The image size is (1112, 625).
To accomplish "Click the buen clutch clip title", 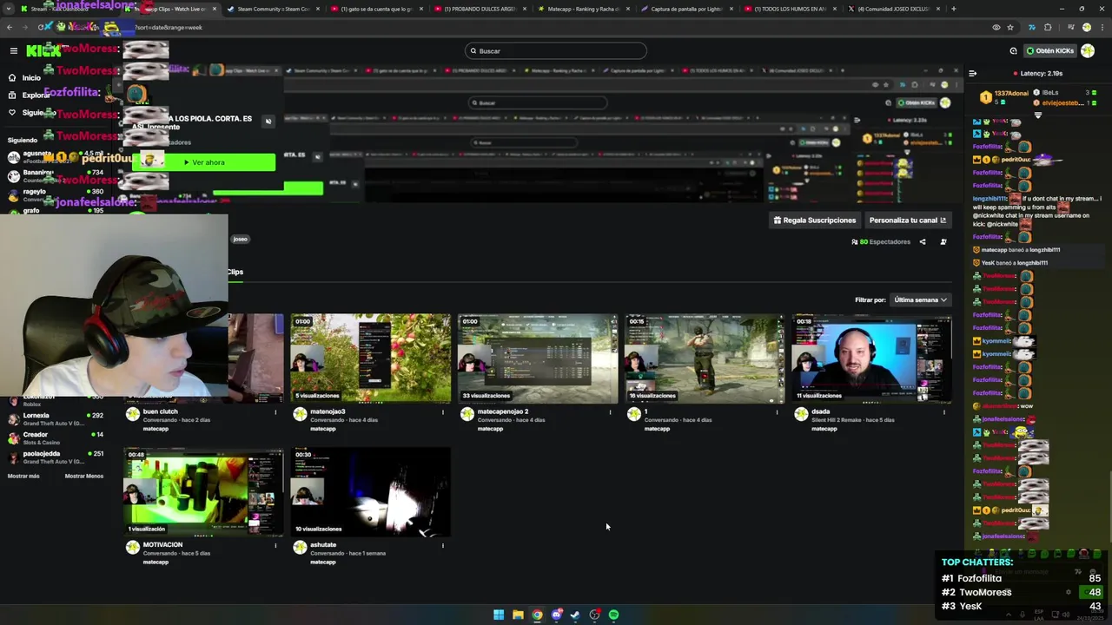I will coord(161,412).
